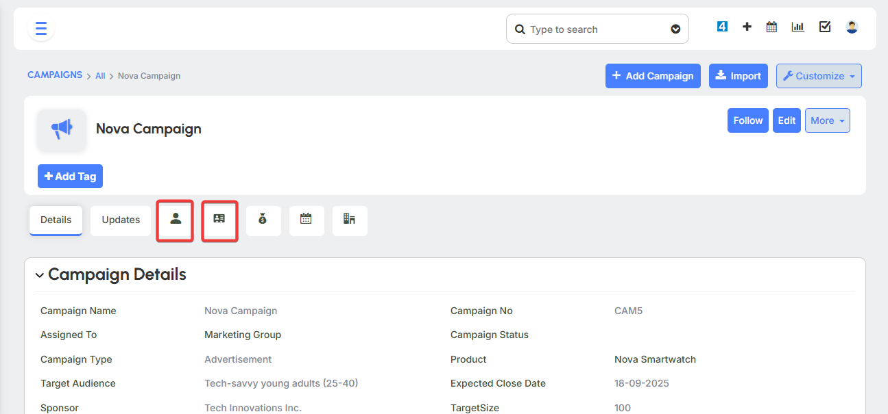Expand the search module dropdown arrow

click(675, 29)
